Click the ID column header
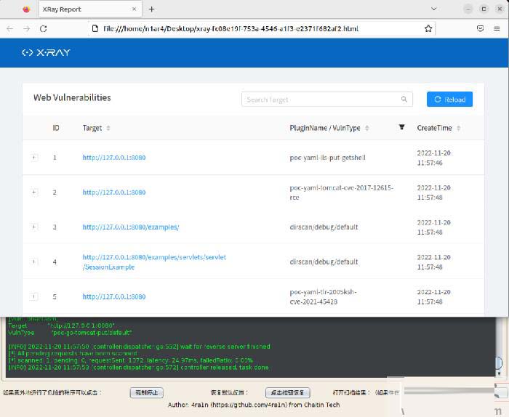The image size is (509, 417). [x=56, y=128]
